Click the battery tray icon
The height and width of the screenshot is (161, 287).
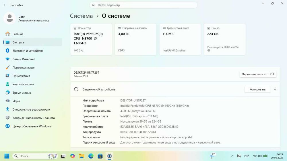265,156
